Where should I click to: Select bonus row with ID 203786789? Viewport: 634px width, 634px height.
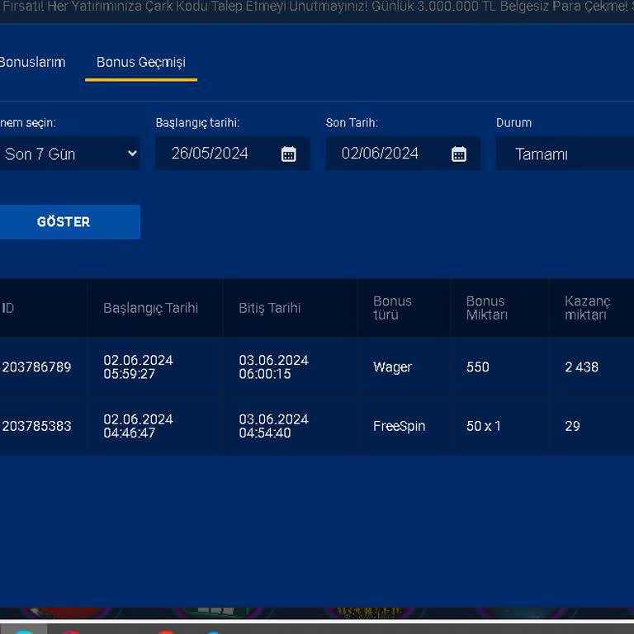pyautogui.click(x=37, y=367)
